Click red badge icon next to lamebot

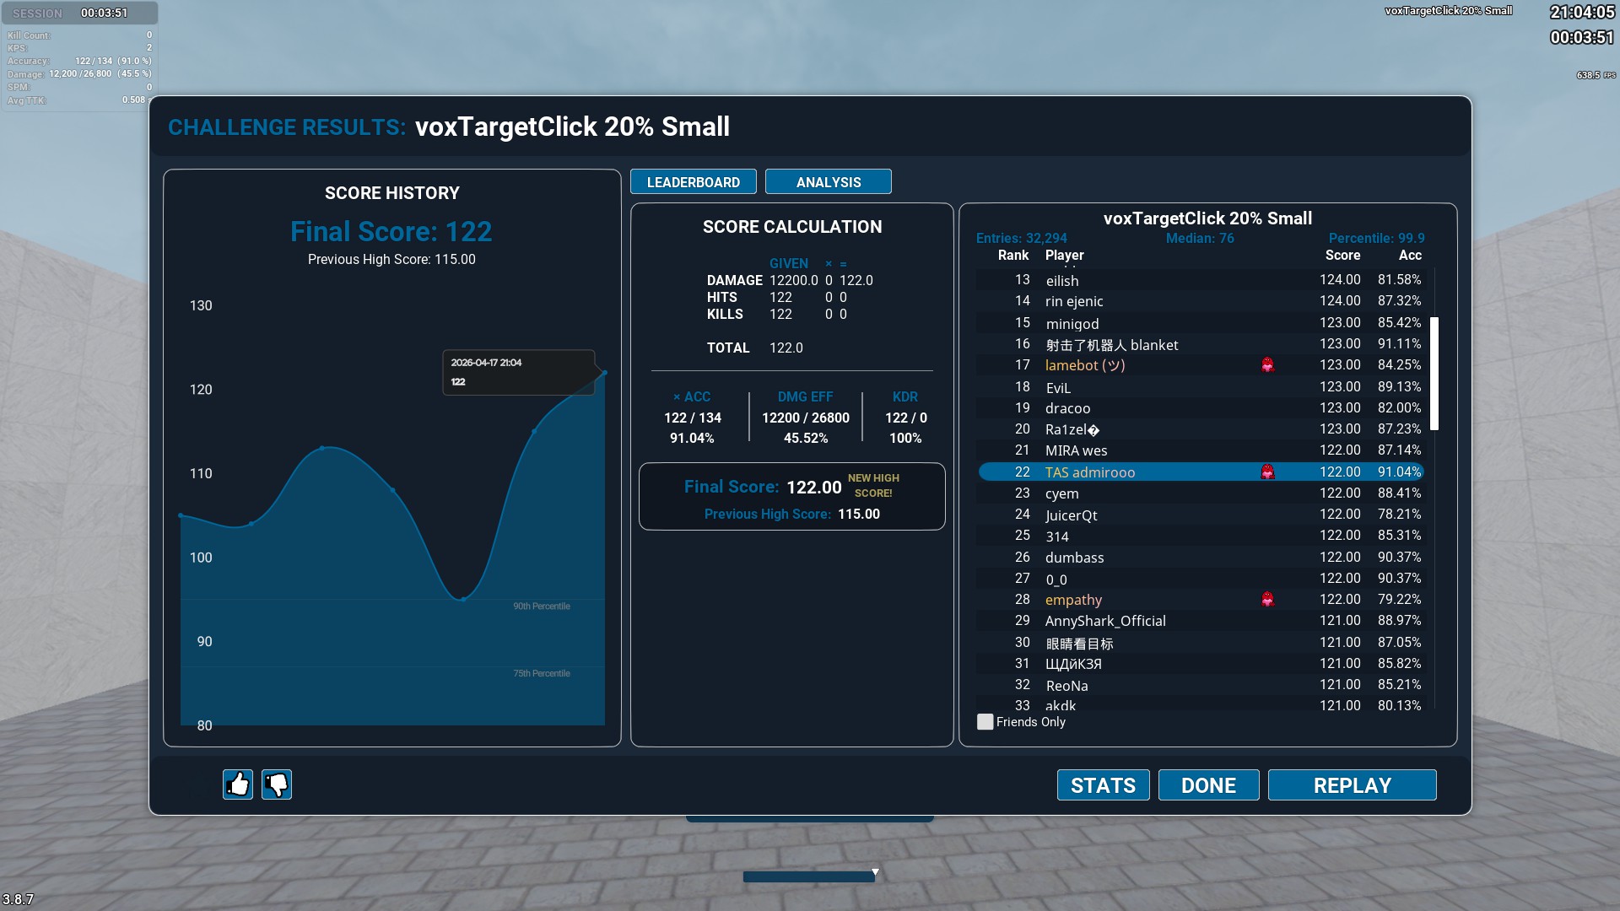pos(1267,365)
